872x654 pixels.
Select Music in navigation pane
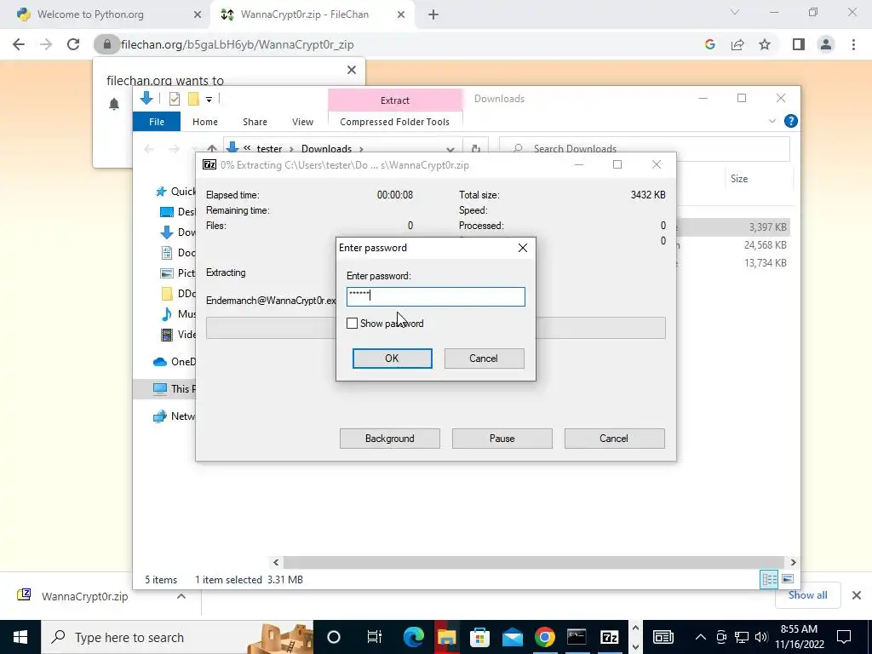[x=178, y=313]
